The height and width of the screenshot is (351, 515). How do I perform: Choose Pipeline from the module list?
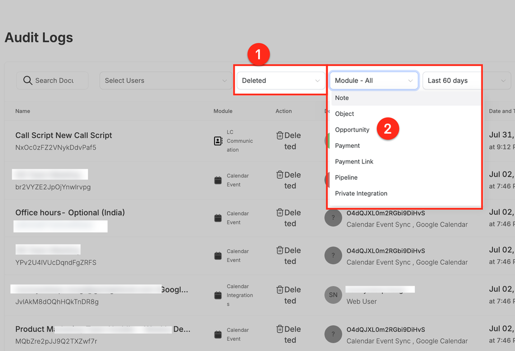tap(346, 177)
